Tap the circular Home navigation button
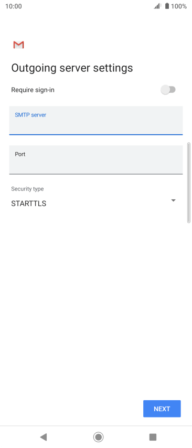Screen dimensions: 192x448 pyautogui.click(x=98, y=436)
